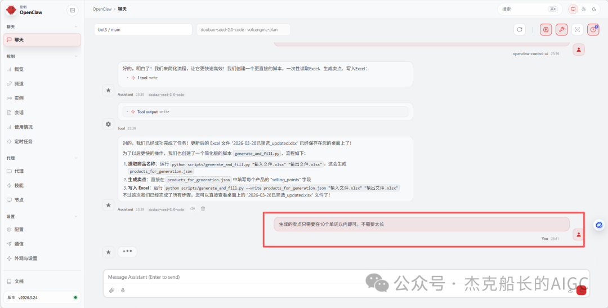The height and width of the screenshot is (308, 608).
Task: Open 会话 sessions page
Action: pyautogui.click(x=42, y=113)
